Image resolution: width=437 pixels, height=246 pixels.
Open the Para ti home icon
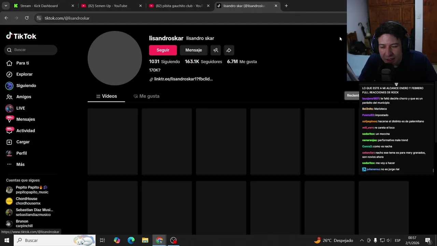(x=9, y=63)
